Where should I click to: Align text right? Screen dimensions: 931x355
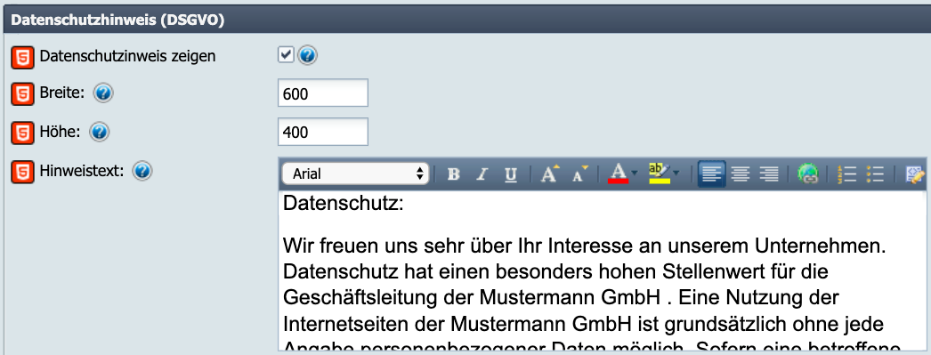tap(769, 174)
